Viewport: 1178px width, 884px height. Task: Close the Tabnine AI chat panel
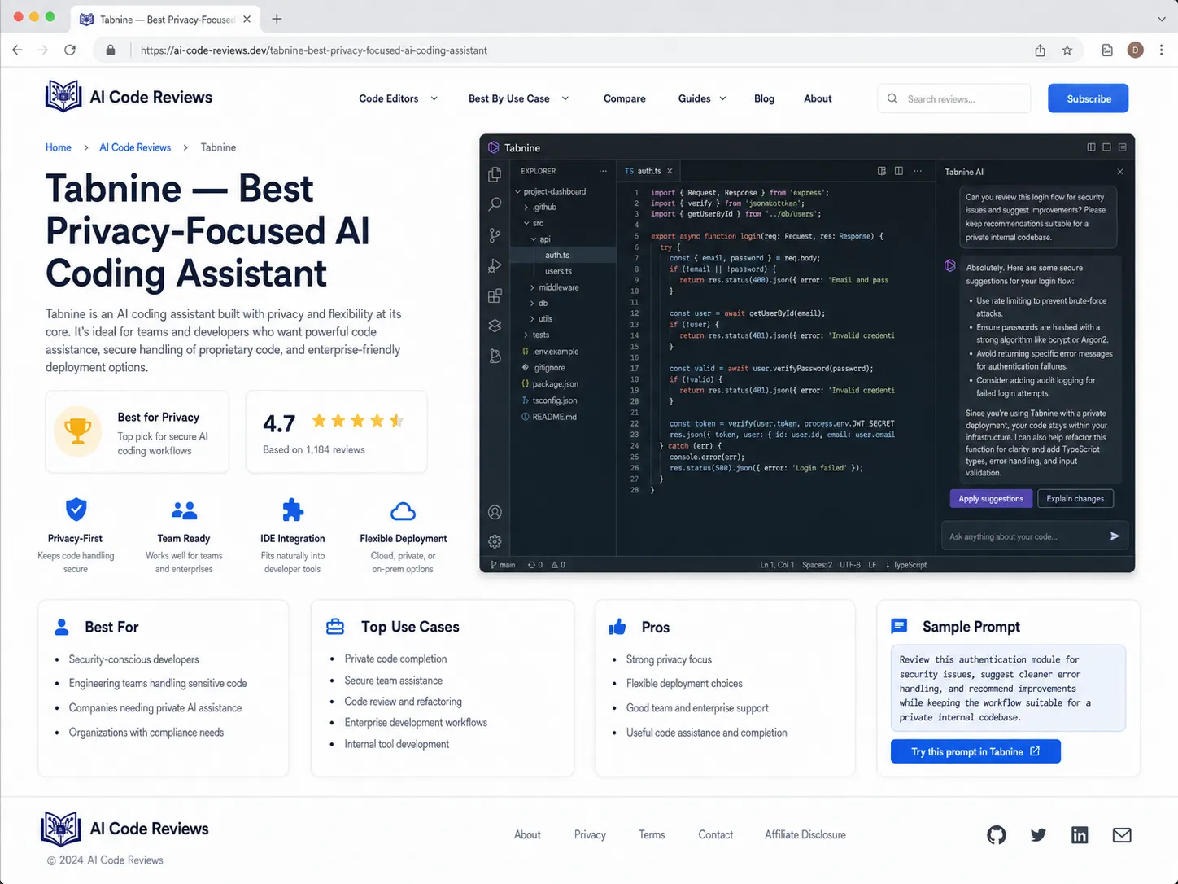[x=1120, y=172]
